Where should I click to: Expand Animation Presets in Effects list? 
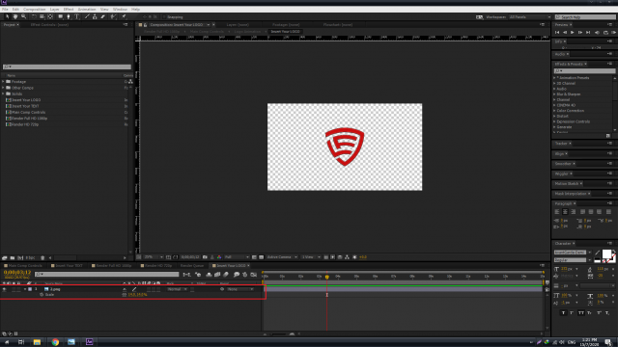click(554, 78)
